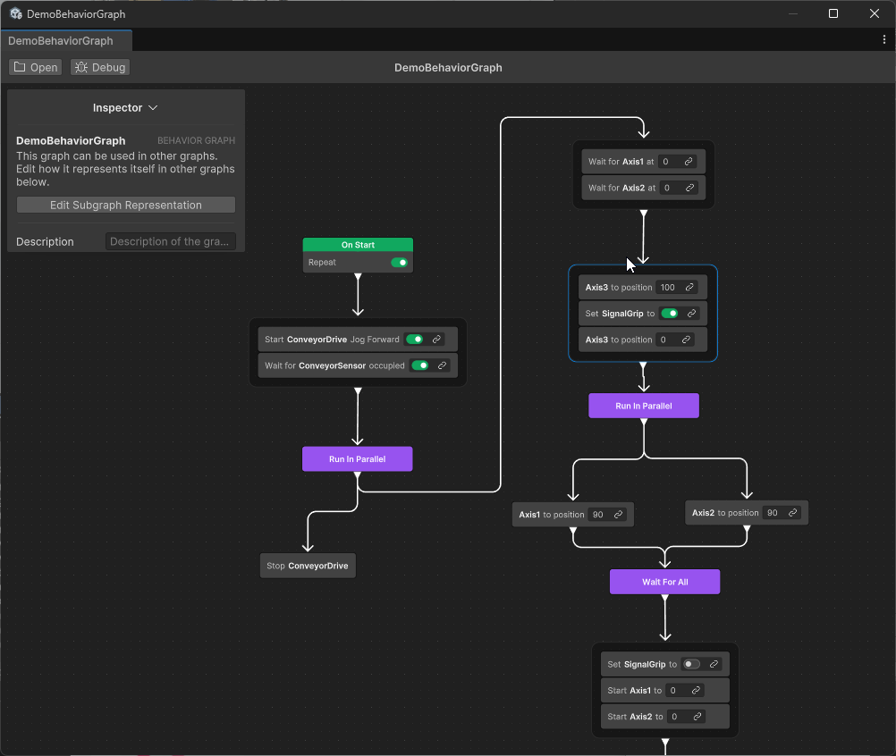This screenshot has height=756, width=896.
Task: Click Edit Subgraph Representation button
Action: click(126, 206)
